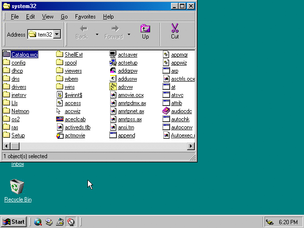
Task: Select the addgrpw program icon
Action: (x=113, y=71)
